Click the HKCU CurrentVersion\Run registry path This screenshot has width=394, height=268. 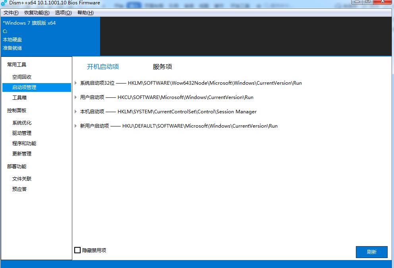tap(185, 97)
